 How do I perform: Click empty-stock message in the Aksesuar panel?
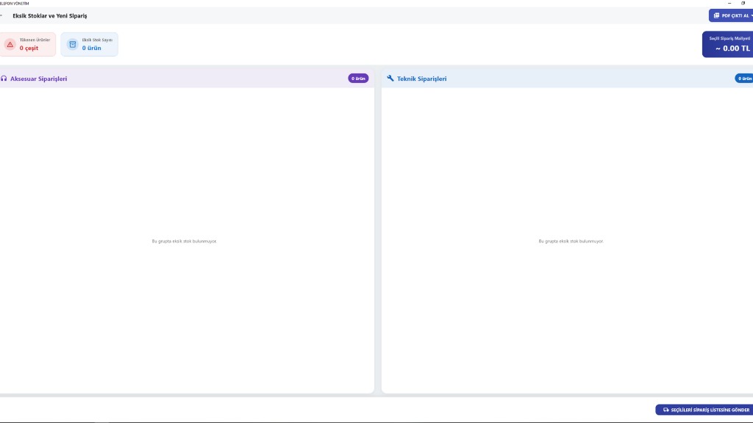pos(185,241)
